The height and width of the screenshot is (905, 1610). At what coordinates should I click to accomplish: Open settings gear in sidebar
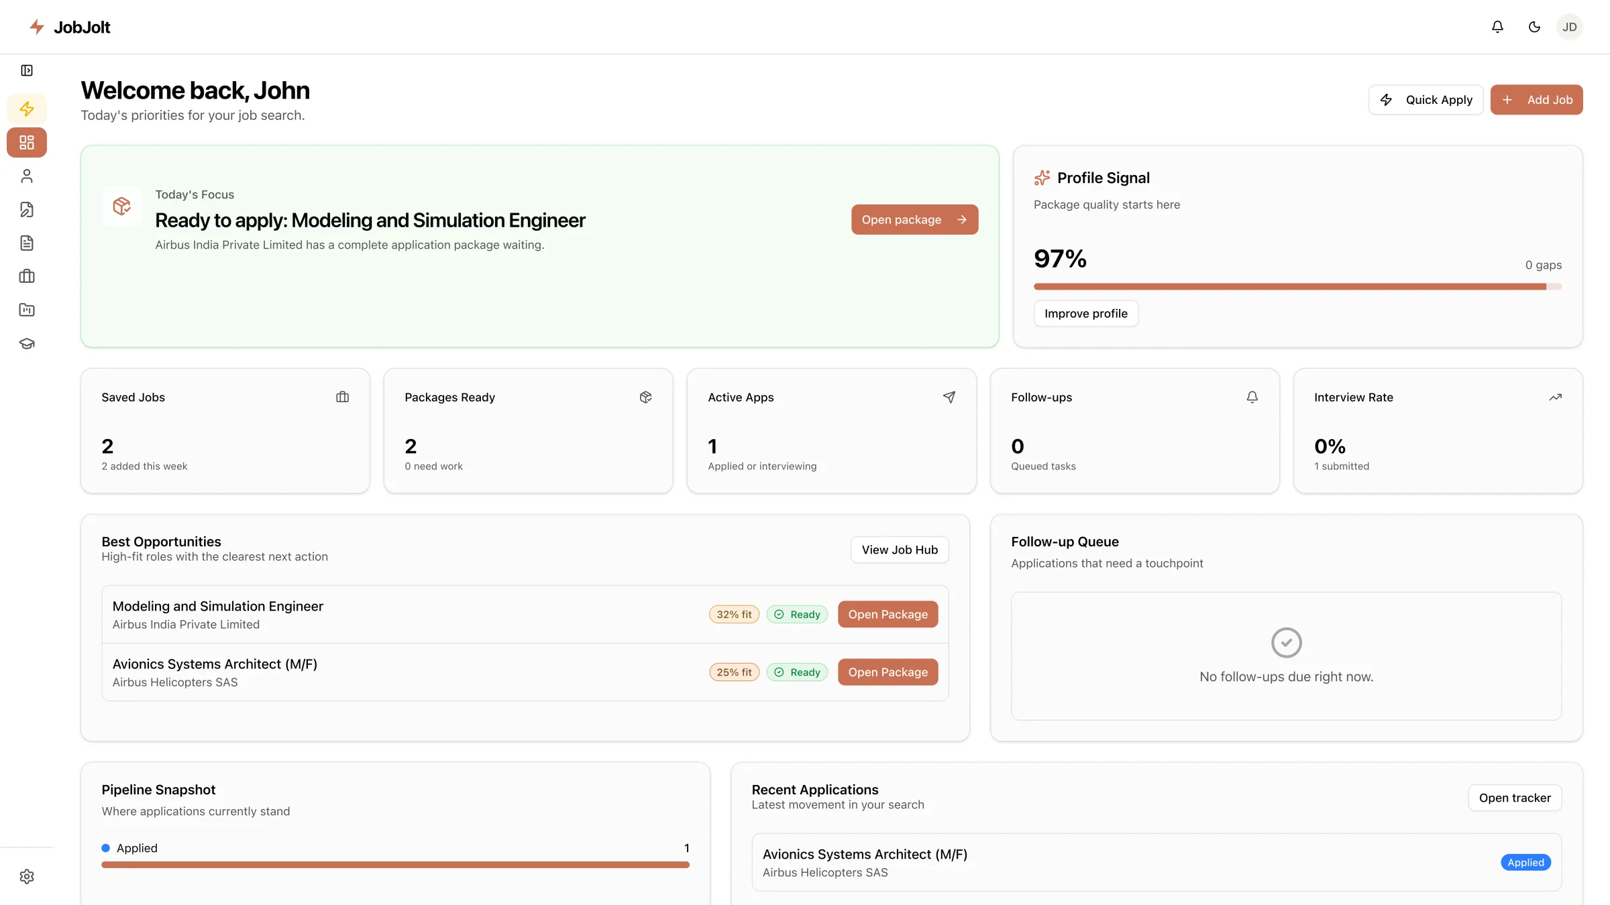pyautogui.click(x=27, y=876)
